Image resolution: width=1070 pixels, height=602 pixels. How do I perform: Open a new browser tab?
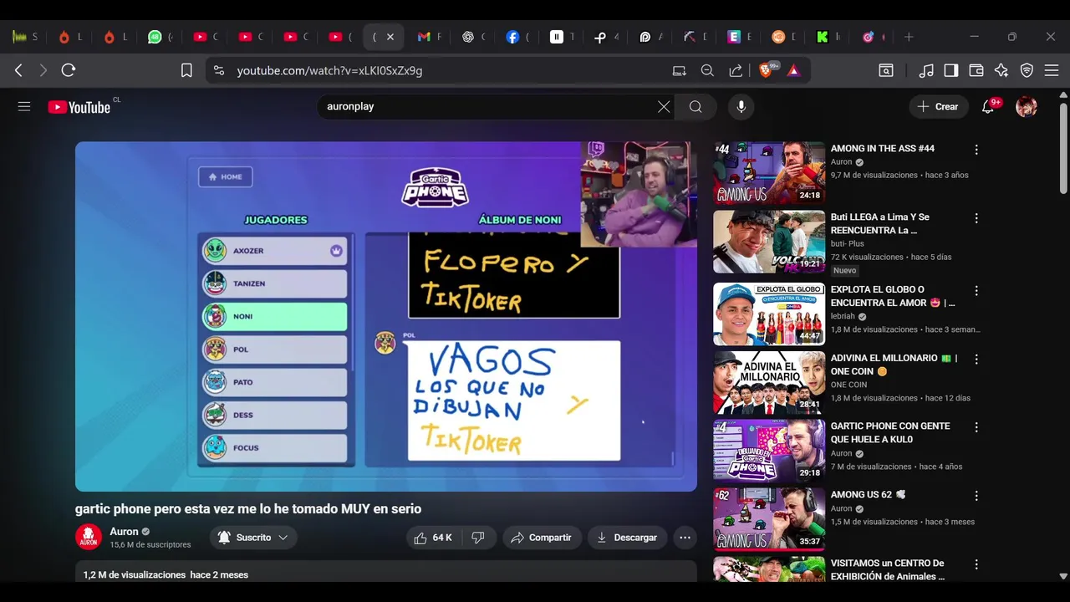point(909,37)
